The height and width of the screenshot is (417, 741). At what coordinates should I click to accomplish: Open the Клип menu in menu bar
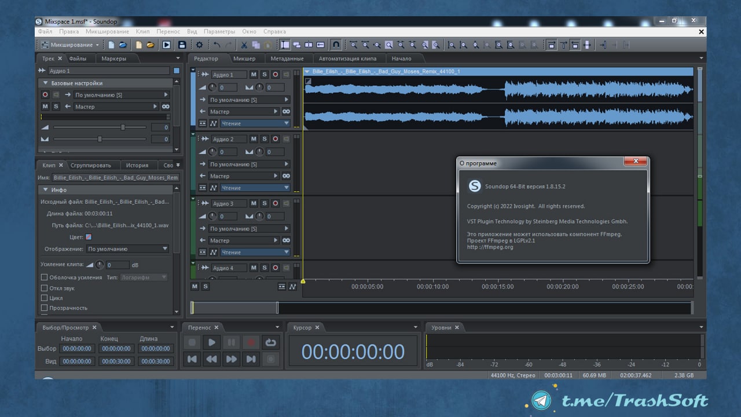142,31
